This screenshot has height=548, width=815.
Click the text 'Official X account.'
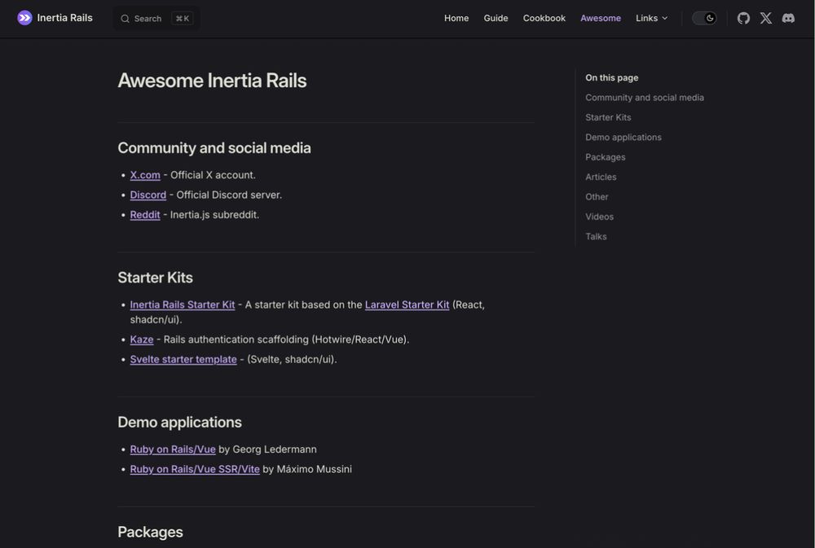213,175
